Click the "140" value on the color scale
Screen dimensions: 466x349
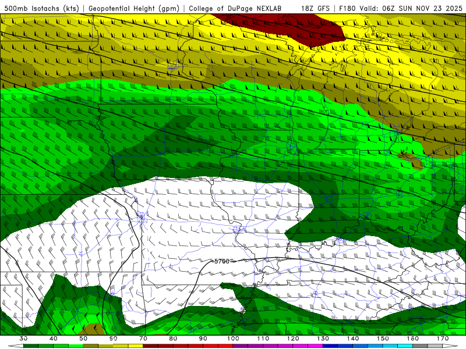click(x=353, y=339)
